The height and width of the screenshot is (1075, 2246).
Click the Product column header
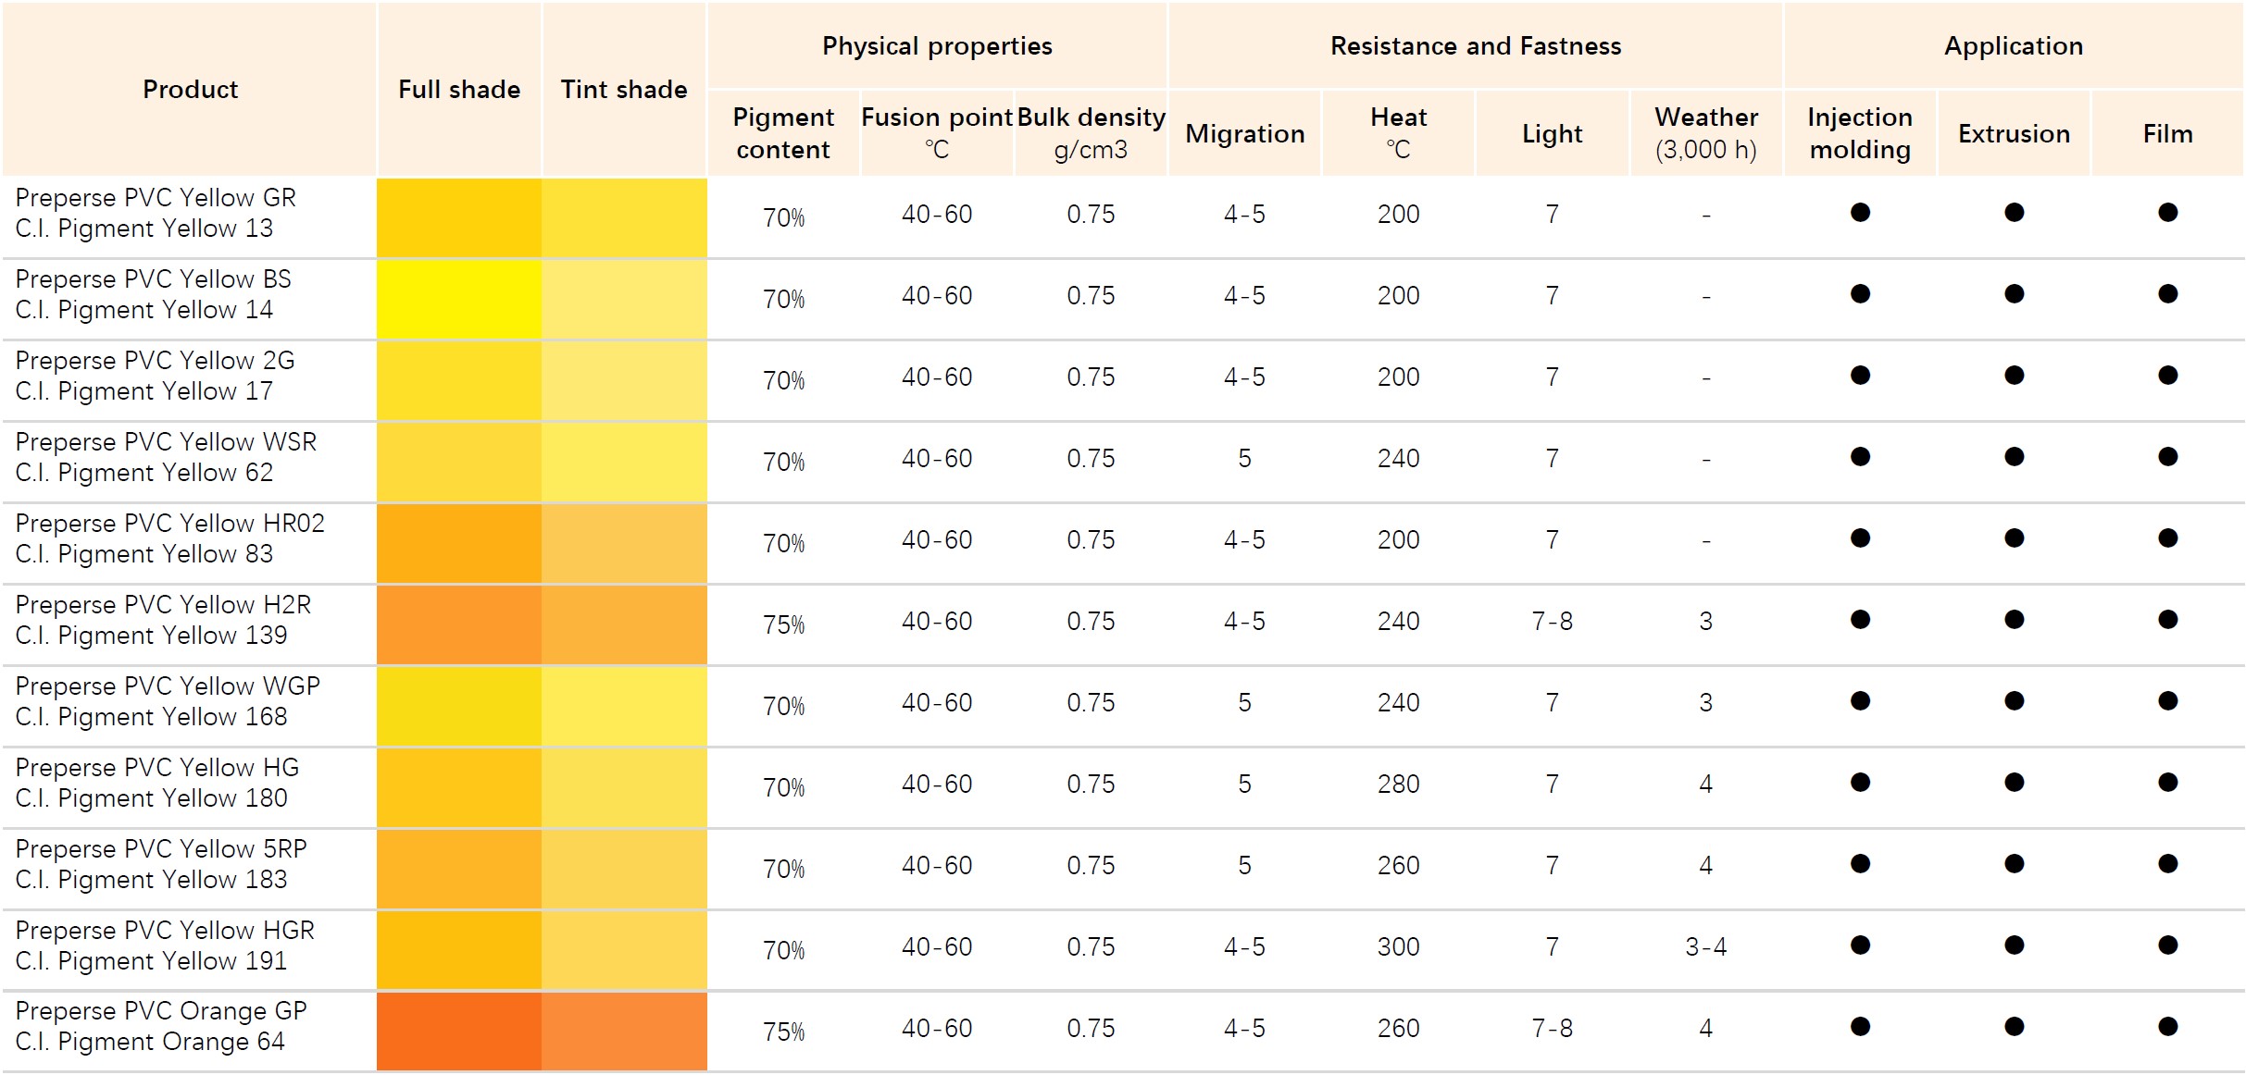190,90
